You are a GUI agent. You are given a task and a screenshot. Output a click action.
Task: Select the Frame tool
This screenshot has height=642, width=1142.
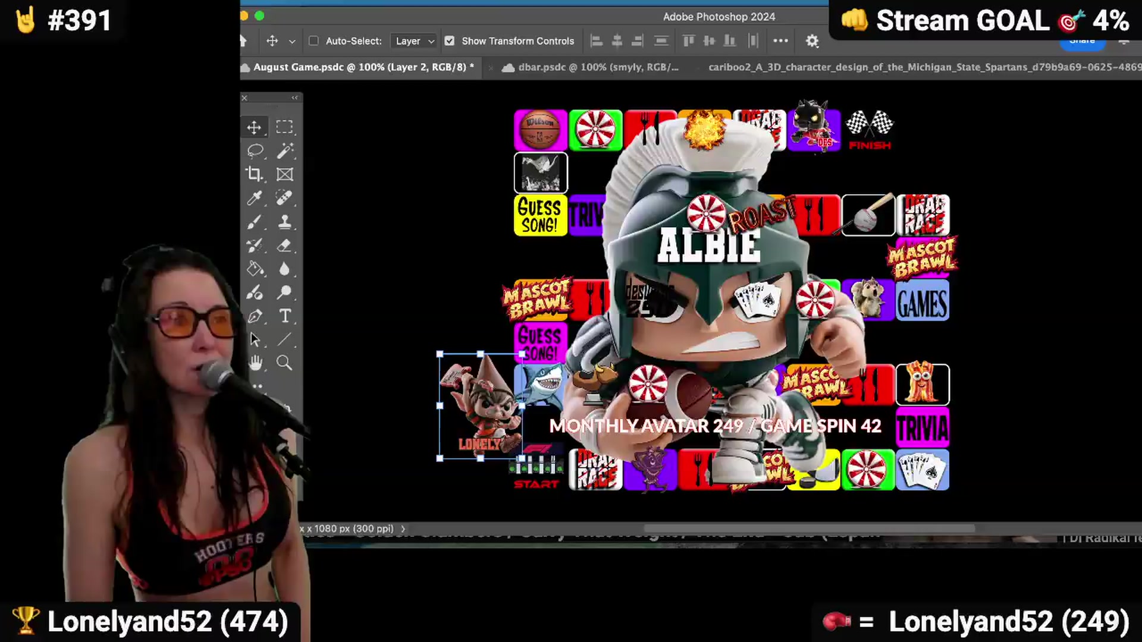coord(284,174)
